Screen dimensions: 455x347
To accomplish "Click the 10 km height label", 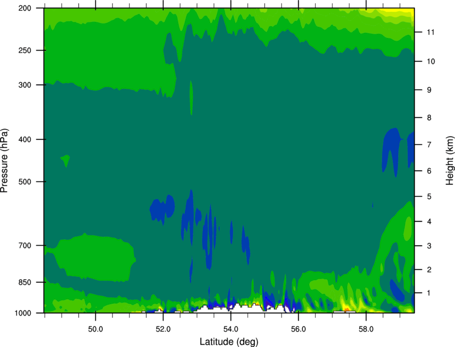I will (431, 61).
